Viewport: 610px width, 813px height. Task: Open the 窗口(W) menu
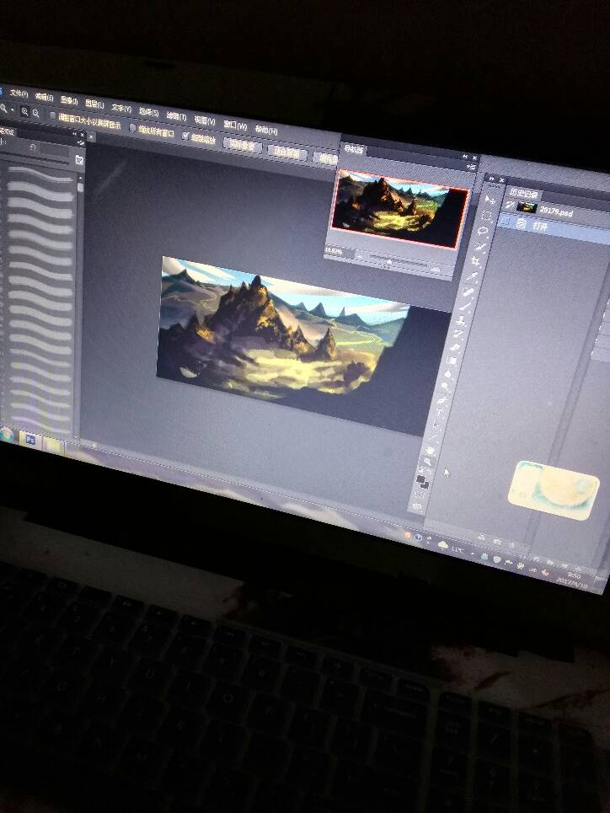pyautogui.click(x=235, y=125)
